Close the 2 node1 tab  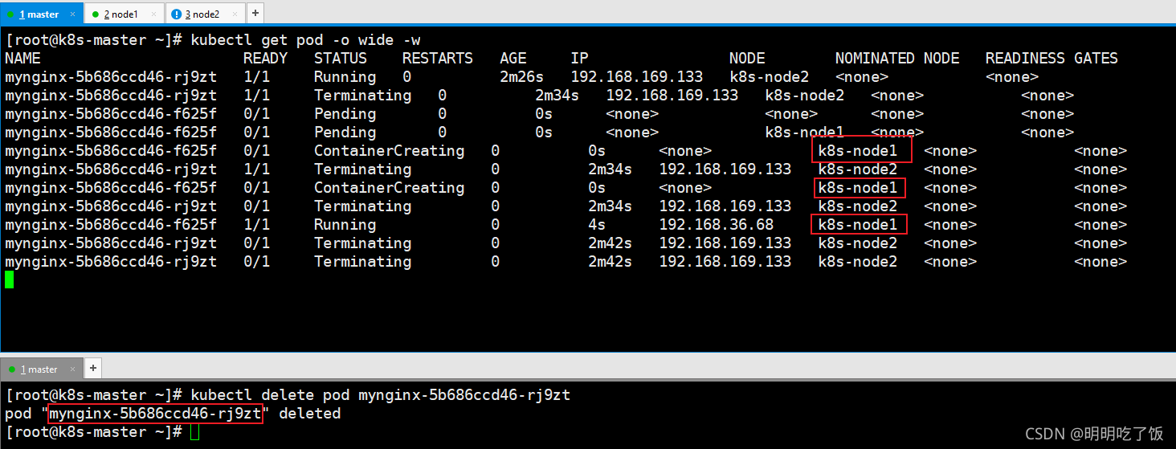click(153, 14)
